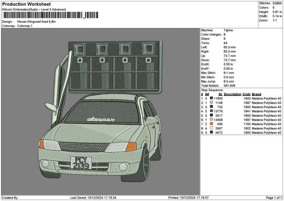Select the white swatch in stop 8
Viewport: 284px width, 201px height.
tap(212, 128)
